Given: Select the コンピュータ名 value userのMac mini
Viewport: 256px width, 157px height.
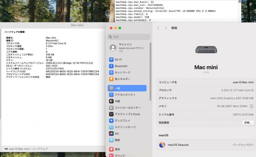Looking at the screenshot, I should (x=243, y=82).
